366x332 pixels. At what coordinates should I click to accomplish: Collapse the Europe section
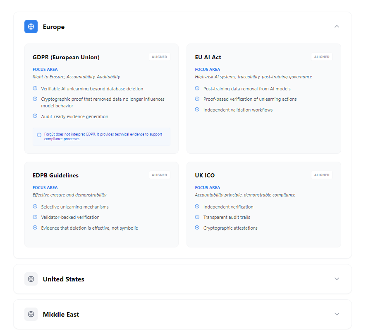[337, 26]
